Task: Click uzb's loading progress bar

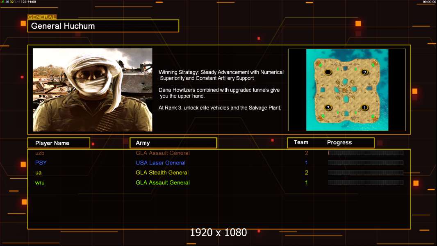Action: coord(365,153)
